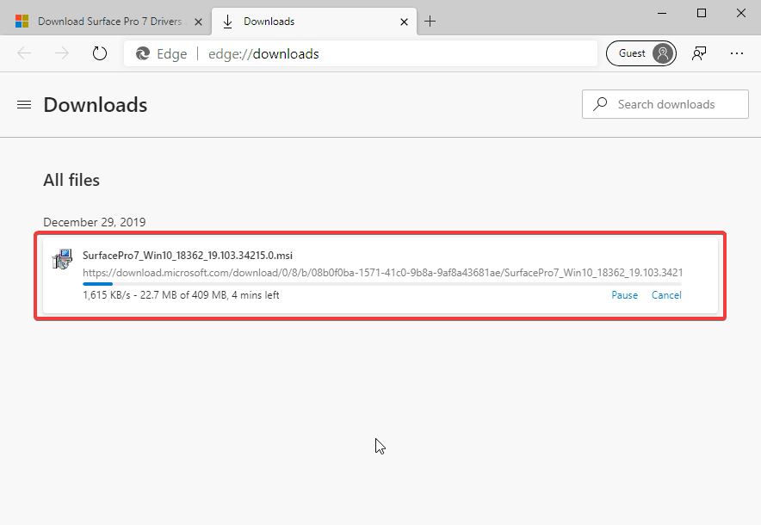Pause the SurfacePro7 download
The width and height of the screenshot is (761, 525).
[x=625, y=295]
